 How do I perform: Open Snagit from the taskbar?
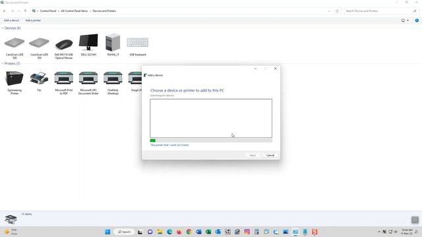(x=315, y=232)
